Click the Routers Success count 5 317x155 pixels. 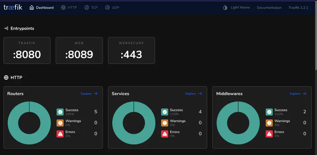pos(96,112)
